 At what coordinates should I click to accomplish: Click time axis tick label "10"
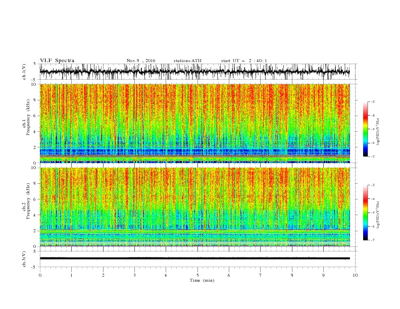pos(355,275)
